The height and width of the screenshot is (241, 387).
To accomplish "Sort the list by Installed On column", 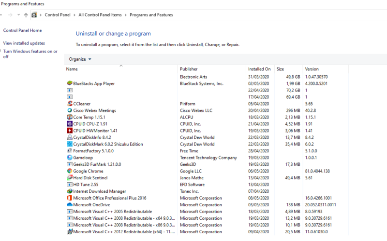I will click(260, 69).
